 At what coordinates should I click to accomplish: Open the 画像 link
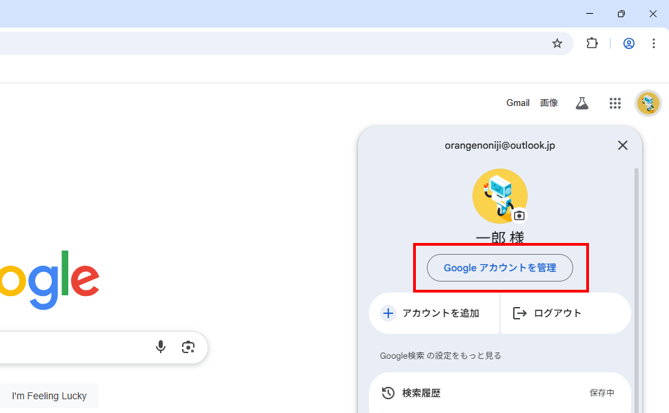tap(549, 103)
